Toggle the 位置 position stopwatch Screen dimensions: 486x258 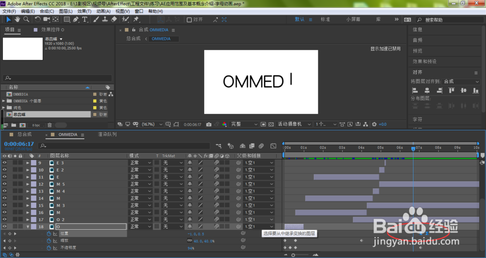coord(49,234)
